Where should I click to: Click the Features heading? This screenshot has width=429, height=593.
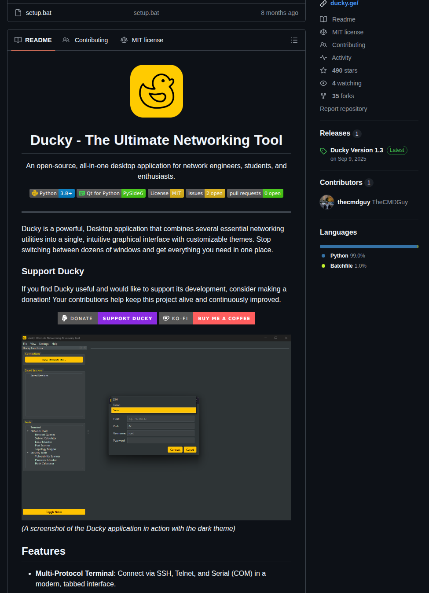[44, 551]
